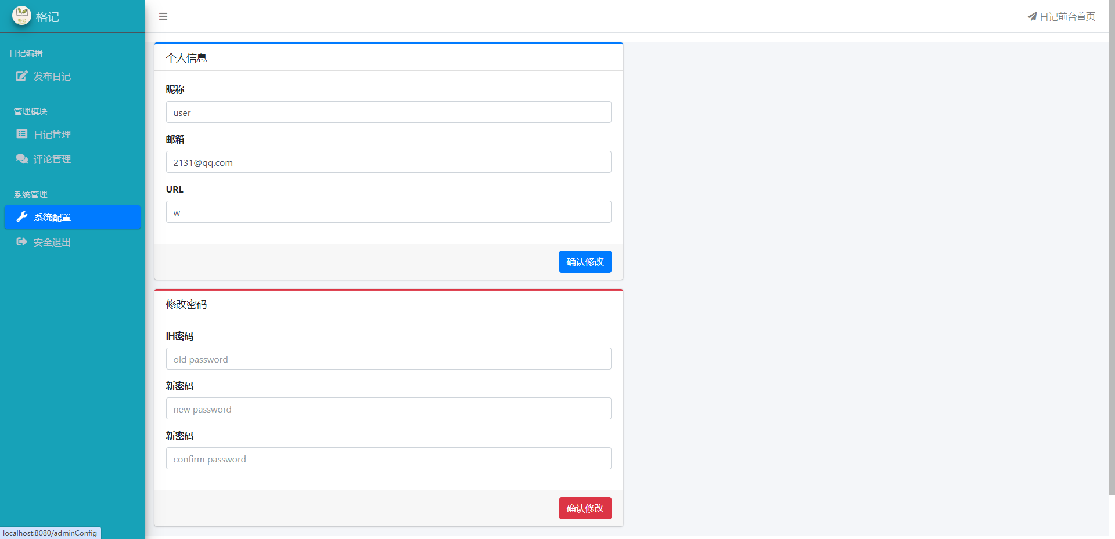Click the blue 确认修改 button
Viewport: 1115px width, 539px height.
click(x=585, y=262)
